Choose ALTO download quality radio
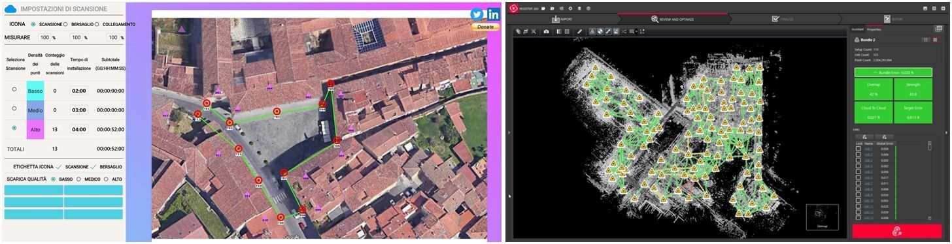The image size is (952, 244). 106,179
